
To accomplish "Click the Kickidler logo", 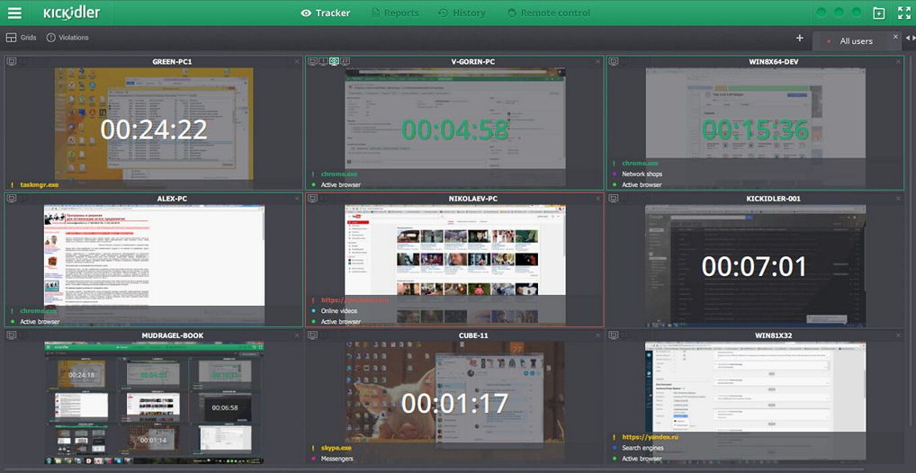I will coord(71,13).
